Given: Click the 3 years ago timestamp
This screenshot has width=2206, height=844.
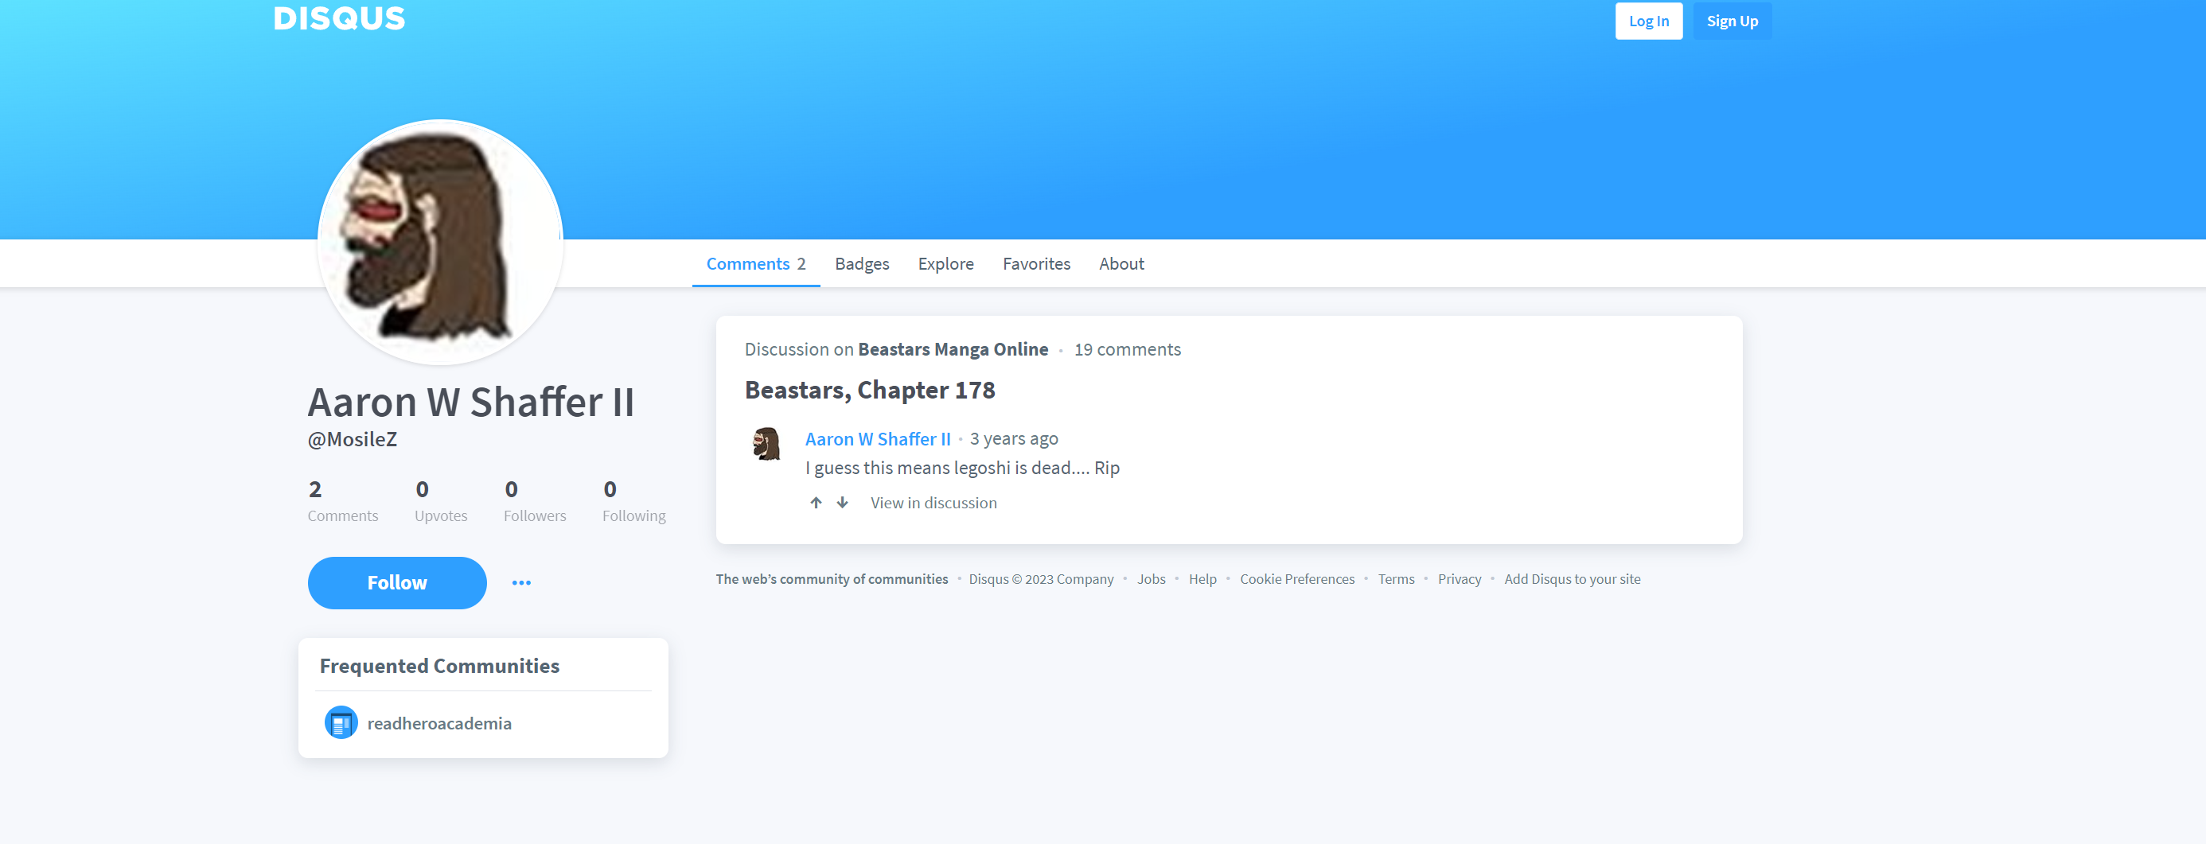Looking at the screenshot, I should point(1014,439).
